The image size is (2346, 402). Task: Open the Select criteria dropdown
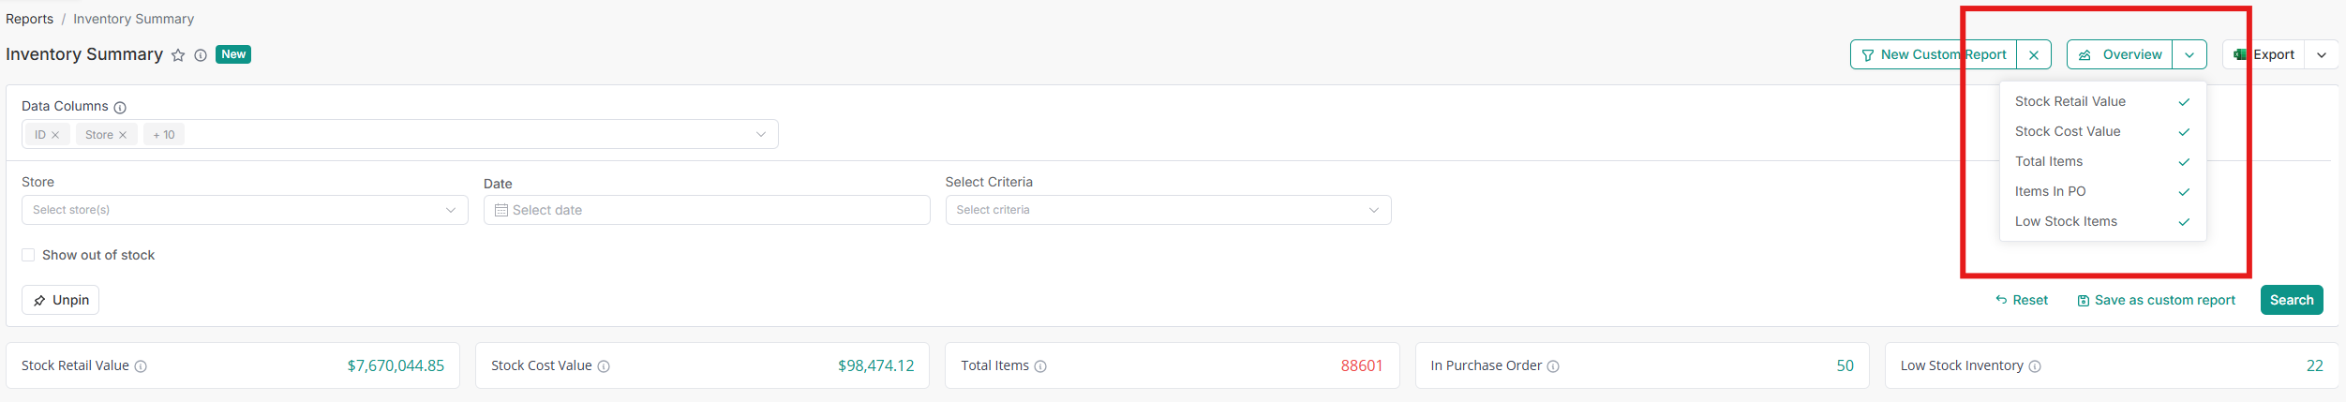(1167, 210)
